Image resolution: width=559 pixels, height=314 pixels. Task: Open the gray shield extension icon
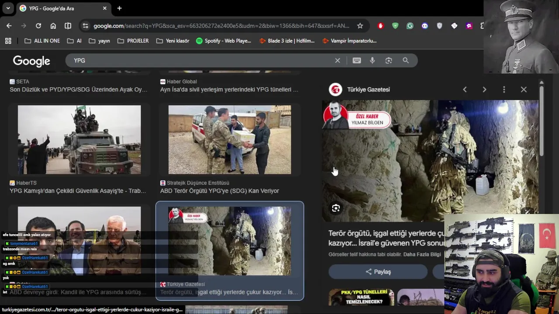pos(439,26)
